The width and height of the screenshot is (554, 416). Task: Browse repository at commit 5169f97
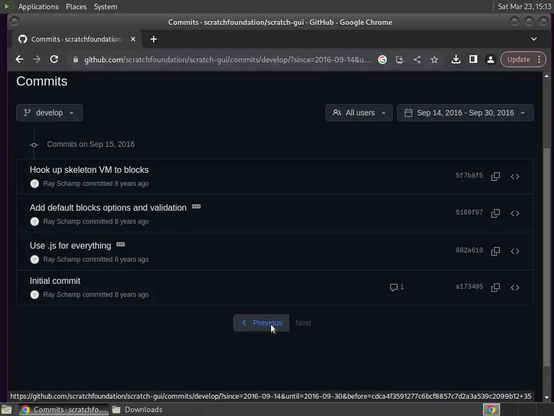[x=515, y=213]
